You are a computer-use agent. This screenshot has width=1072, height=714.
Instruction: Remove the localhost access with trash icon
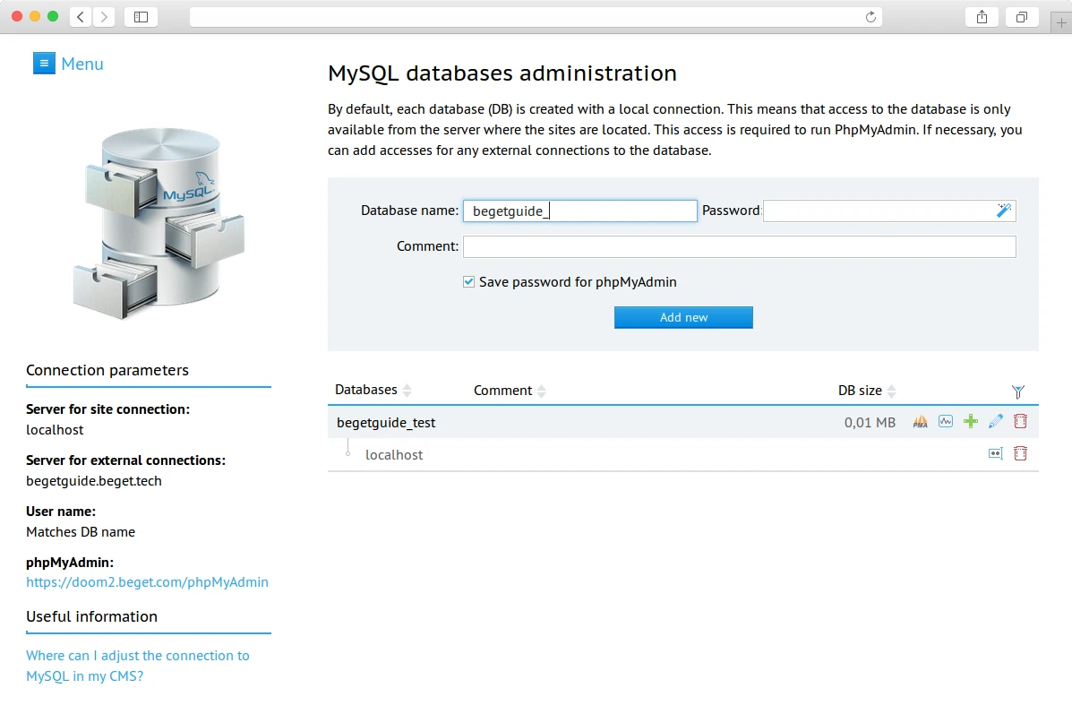pyautogui.click(x=1020, y=453)
